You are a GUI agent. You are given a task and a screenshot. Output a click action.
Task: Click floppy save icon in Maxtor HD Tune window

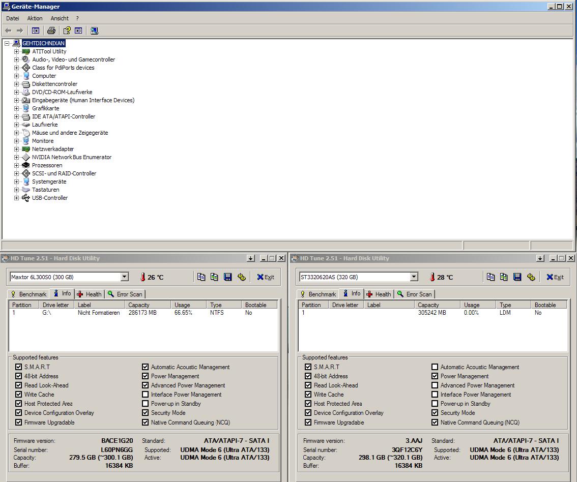pyautogui.click(x=228, y=277)
